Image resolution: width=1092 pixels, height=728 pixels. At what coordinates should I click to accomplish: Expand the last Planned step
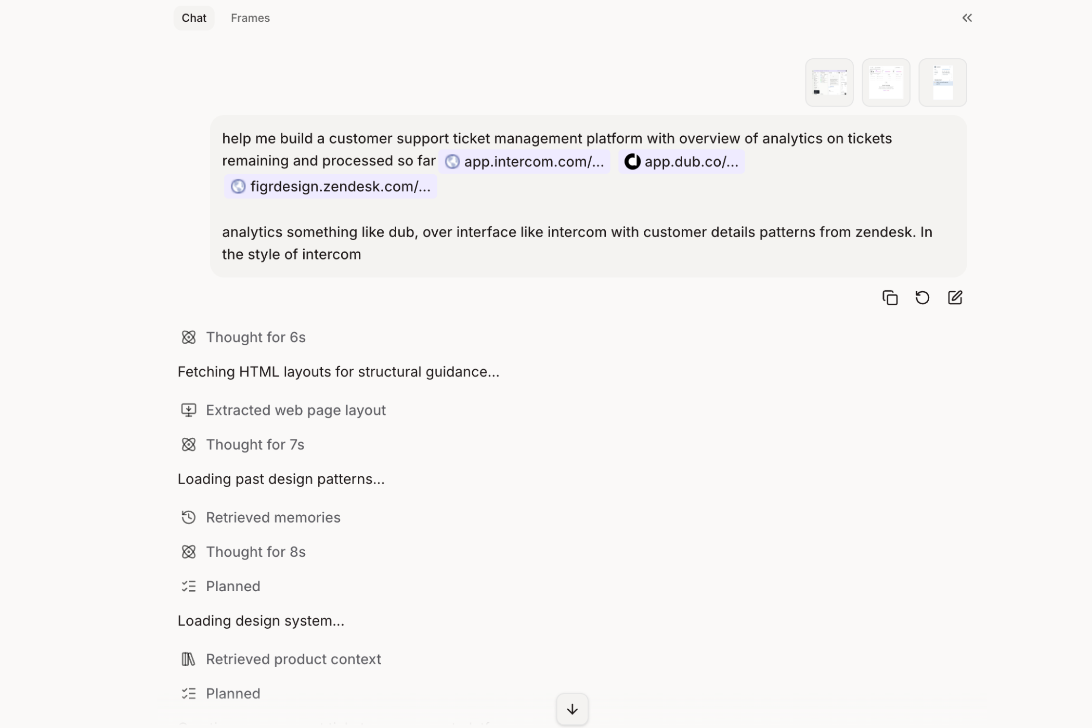click(x=232, y=693)
